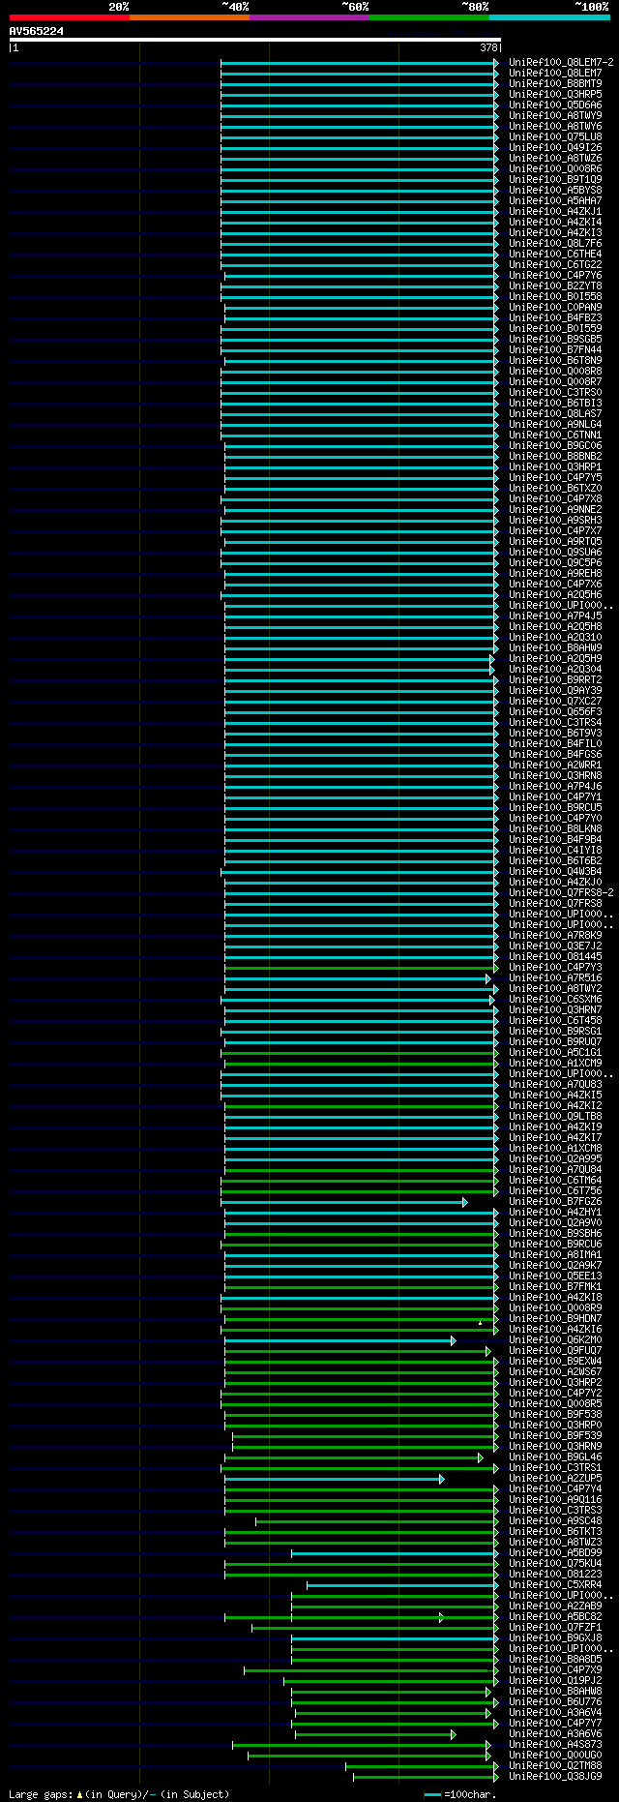The height and width of the screenshot is (1802, 619).
Task: Select hit UniRef100_C0PAN9
Action: point(555,307)
